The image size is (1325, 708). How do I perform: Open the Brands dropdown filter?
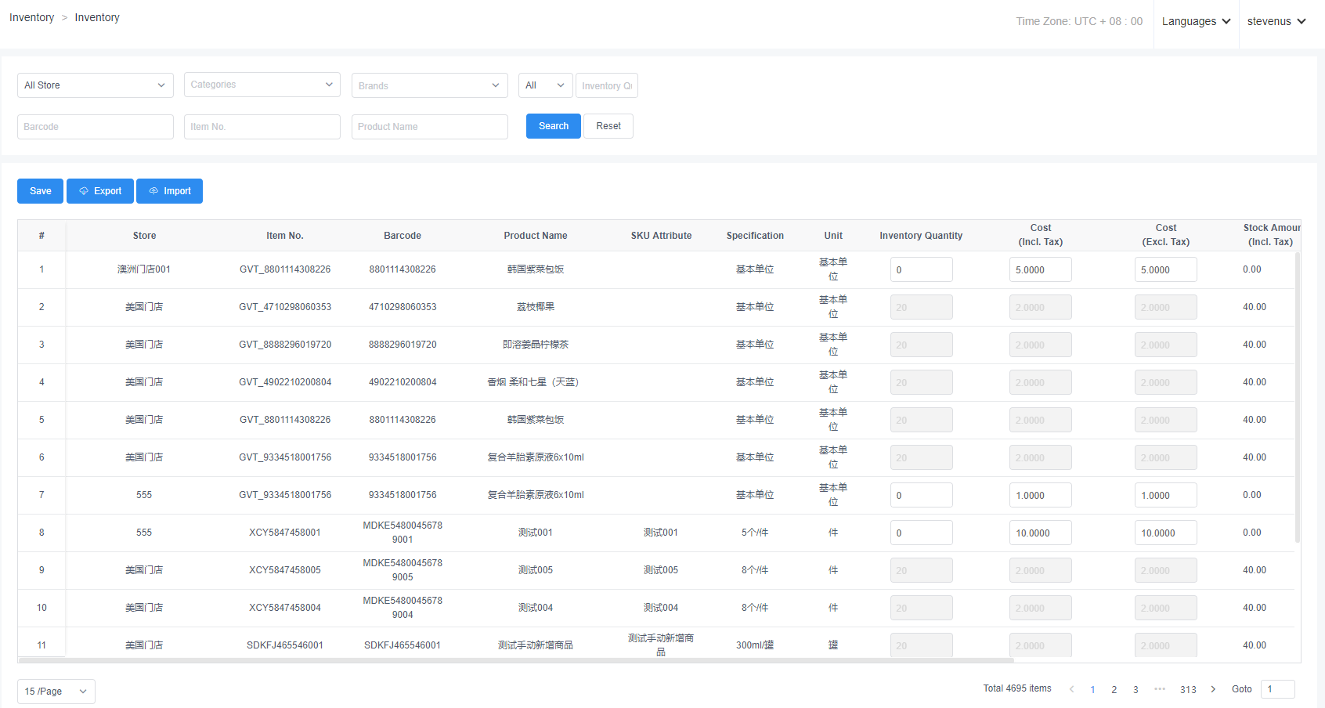pos(429,85)
